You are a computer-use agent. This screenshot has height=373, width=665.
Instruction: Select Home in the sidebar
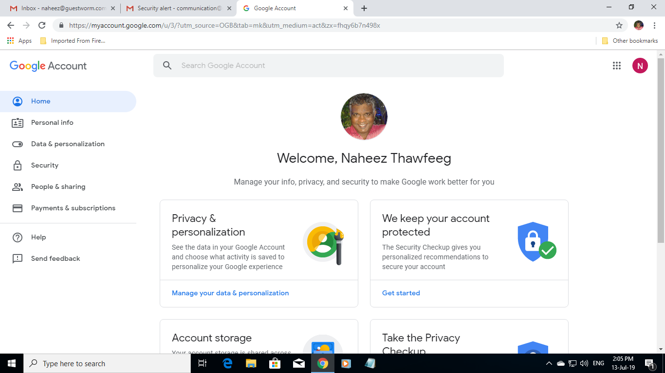click(68, 102)
